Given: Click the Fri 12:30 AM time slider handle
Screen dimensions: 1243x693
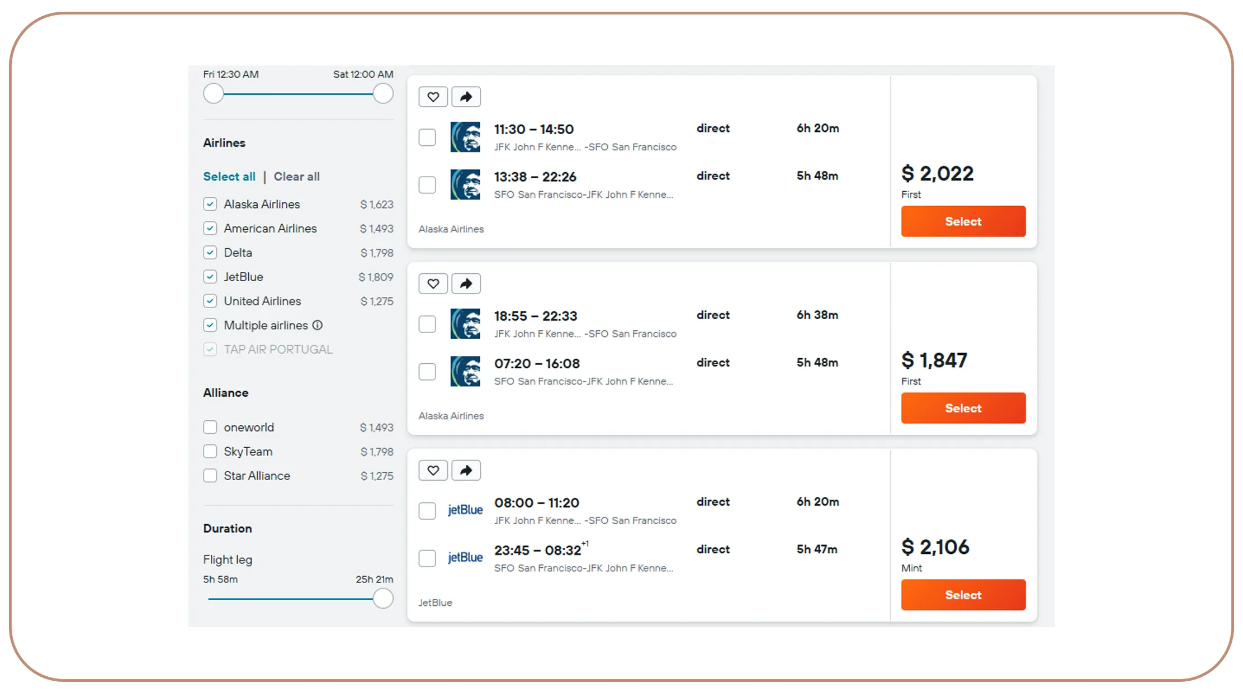Looking at the screenshot, I should tap(213, 93).
